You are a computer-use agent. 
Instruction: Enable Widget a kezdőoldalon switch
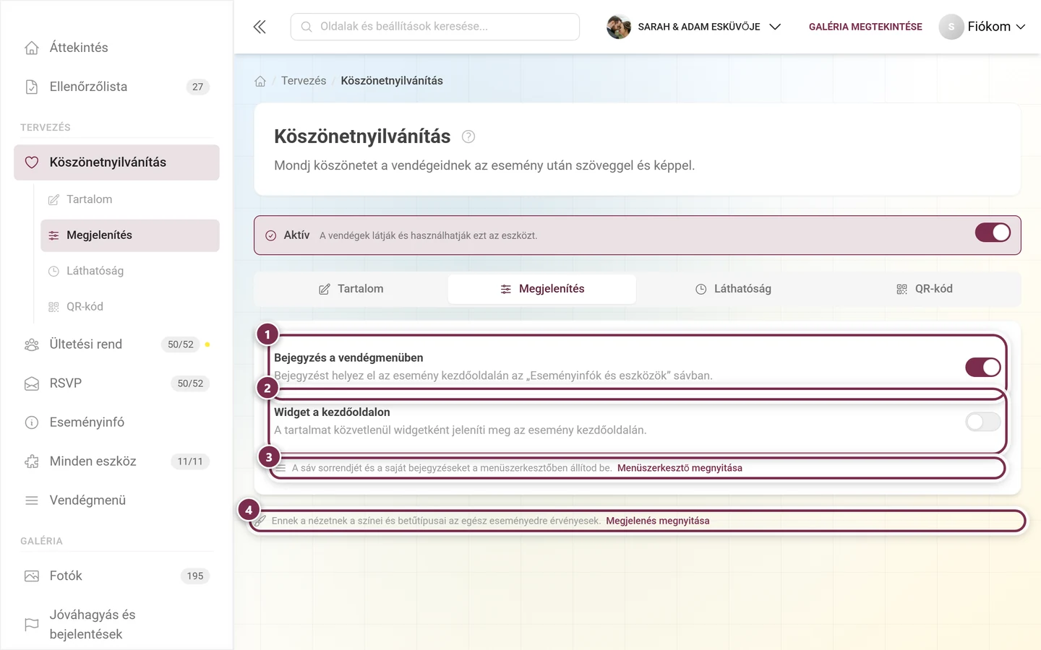(x=983, y=421)
